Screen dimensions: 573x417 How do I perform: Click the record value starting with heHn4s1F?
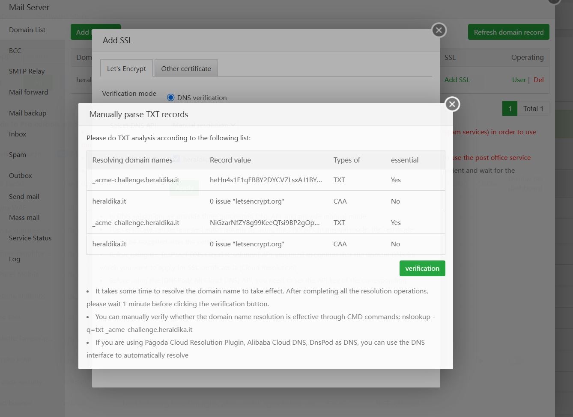pos(266,180)
